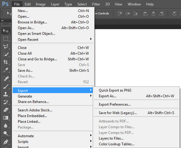Pick the Crop tool
181x148 pixels.
5,62
